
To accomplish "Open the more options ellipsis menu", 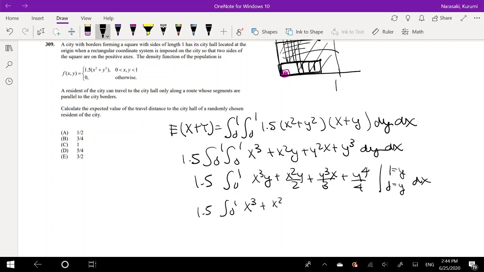I will (477, 18).
